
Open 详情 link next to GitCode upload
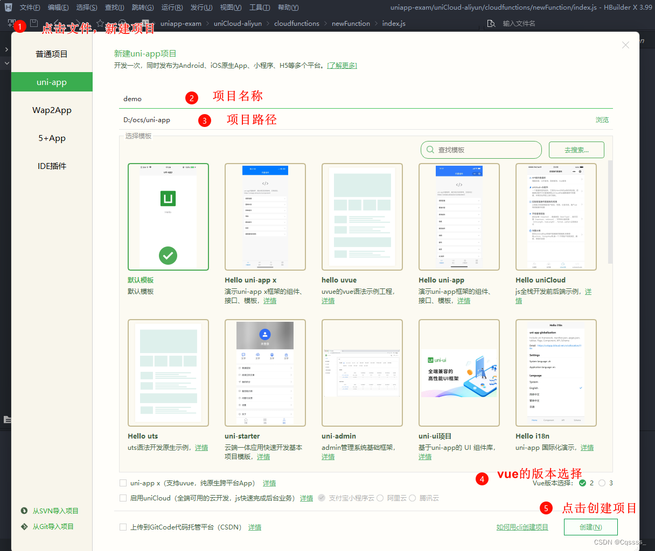point(255,527)
